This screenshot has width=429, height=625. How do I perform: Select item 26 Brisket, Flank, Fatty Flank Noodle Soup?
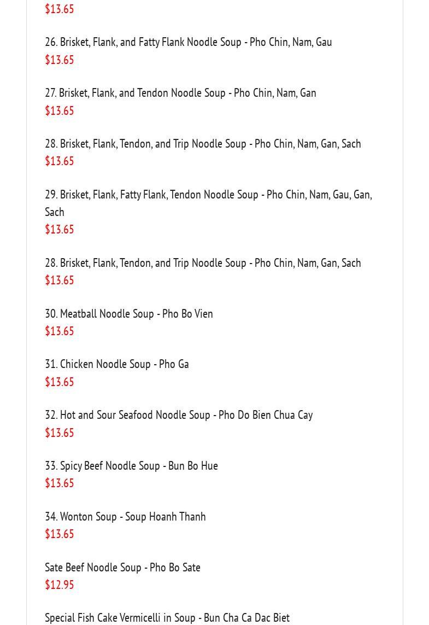pyautogui.click(x=189, y=42)
